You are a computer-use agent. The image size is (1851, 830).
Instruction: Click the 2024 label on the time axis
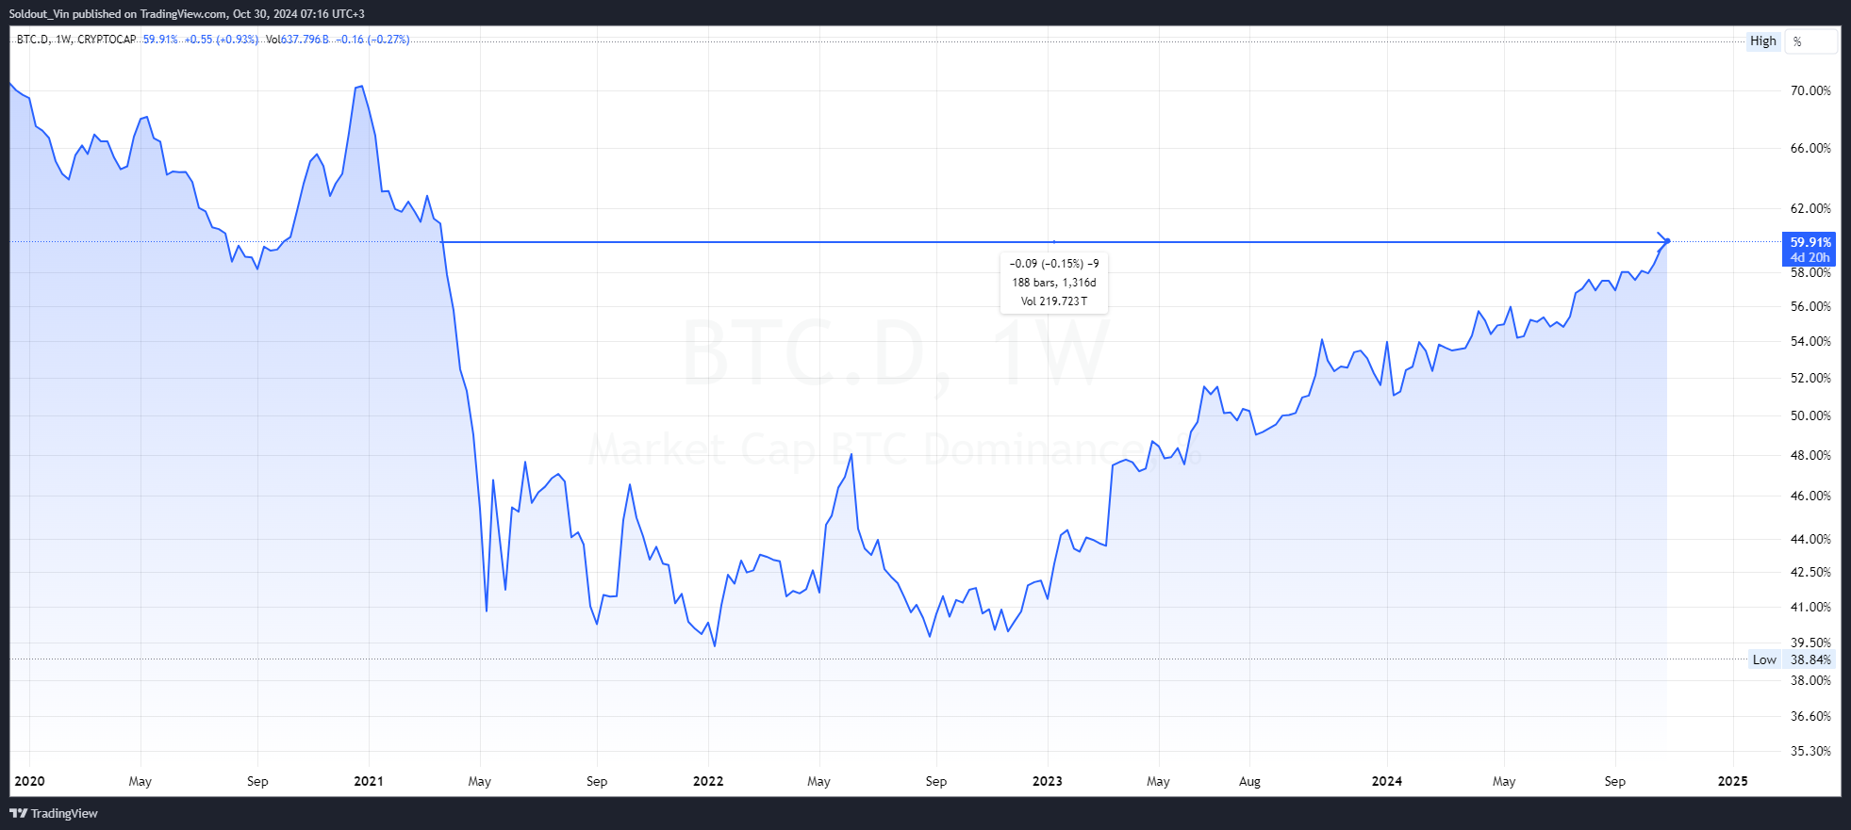pyautogui.click(x=1387, y=781)
